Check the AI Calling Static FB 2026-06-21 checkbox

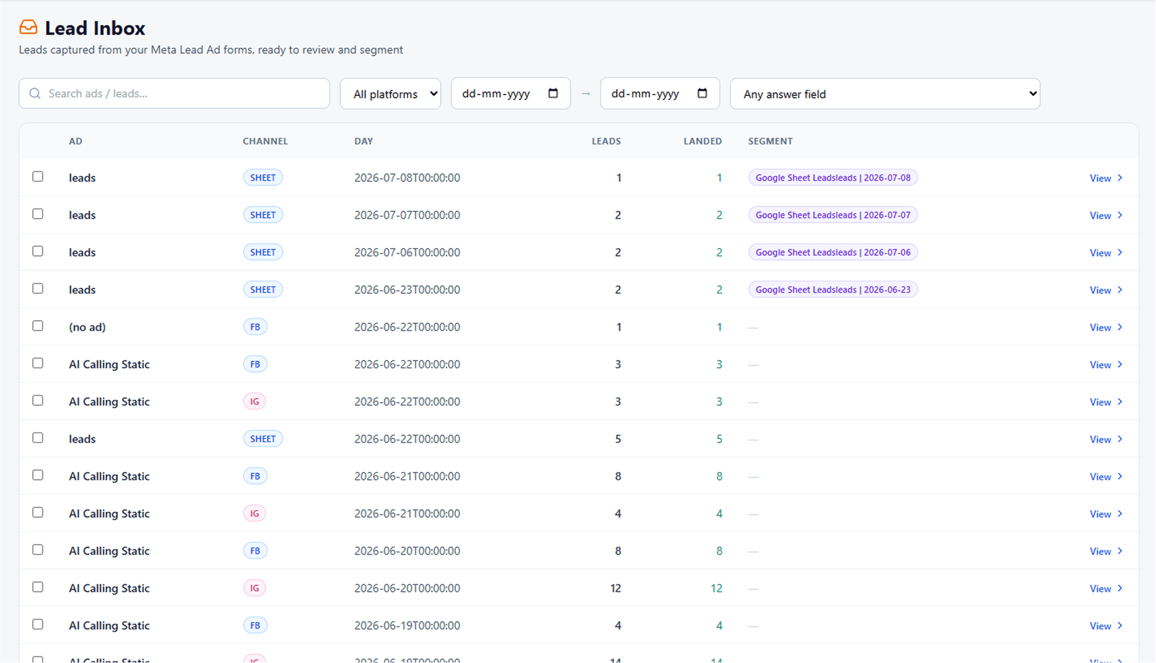click(x=38, y=475)
